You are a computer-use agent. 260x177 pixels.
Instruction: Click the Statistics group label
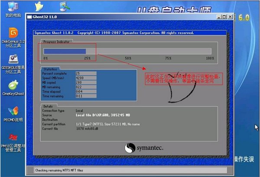pyautogui.click(x=50, y=69)
